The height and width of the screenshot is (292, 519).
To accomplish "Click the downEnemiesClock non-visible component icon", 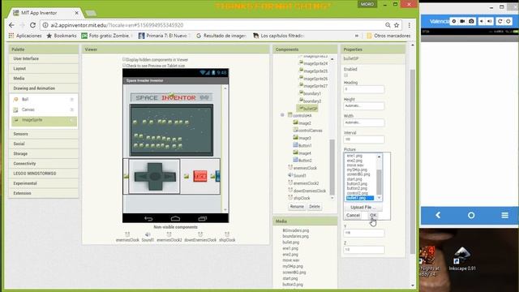I will point(200,234).
